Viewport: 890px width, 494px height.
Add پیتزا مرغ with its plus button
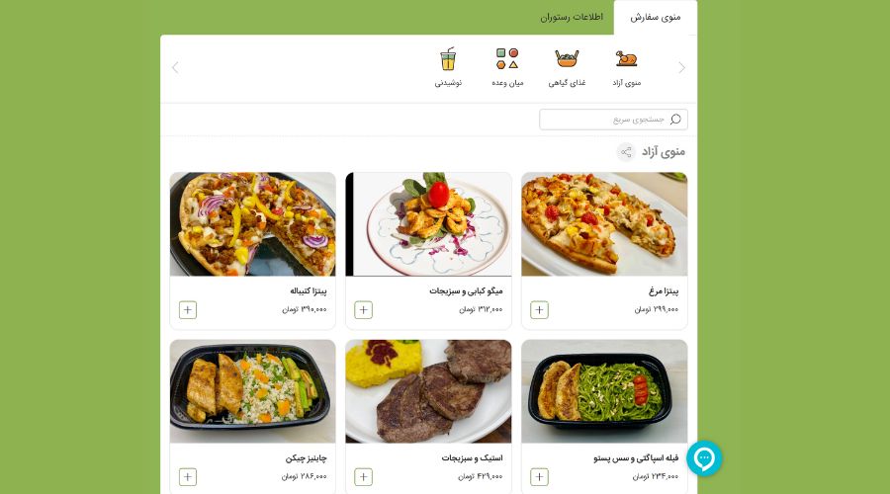tap(539, 309)
